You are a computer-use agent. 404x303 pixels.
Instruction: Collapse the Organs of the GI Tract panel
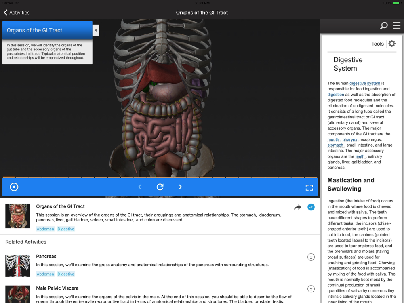[x=96, y=30]
